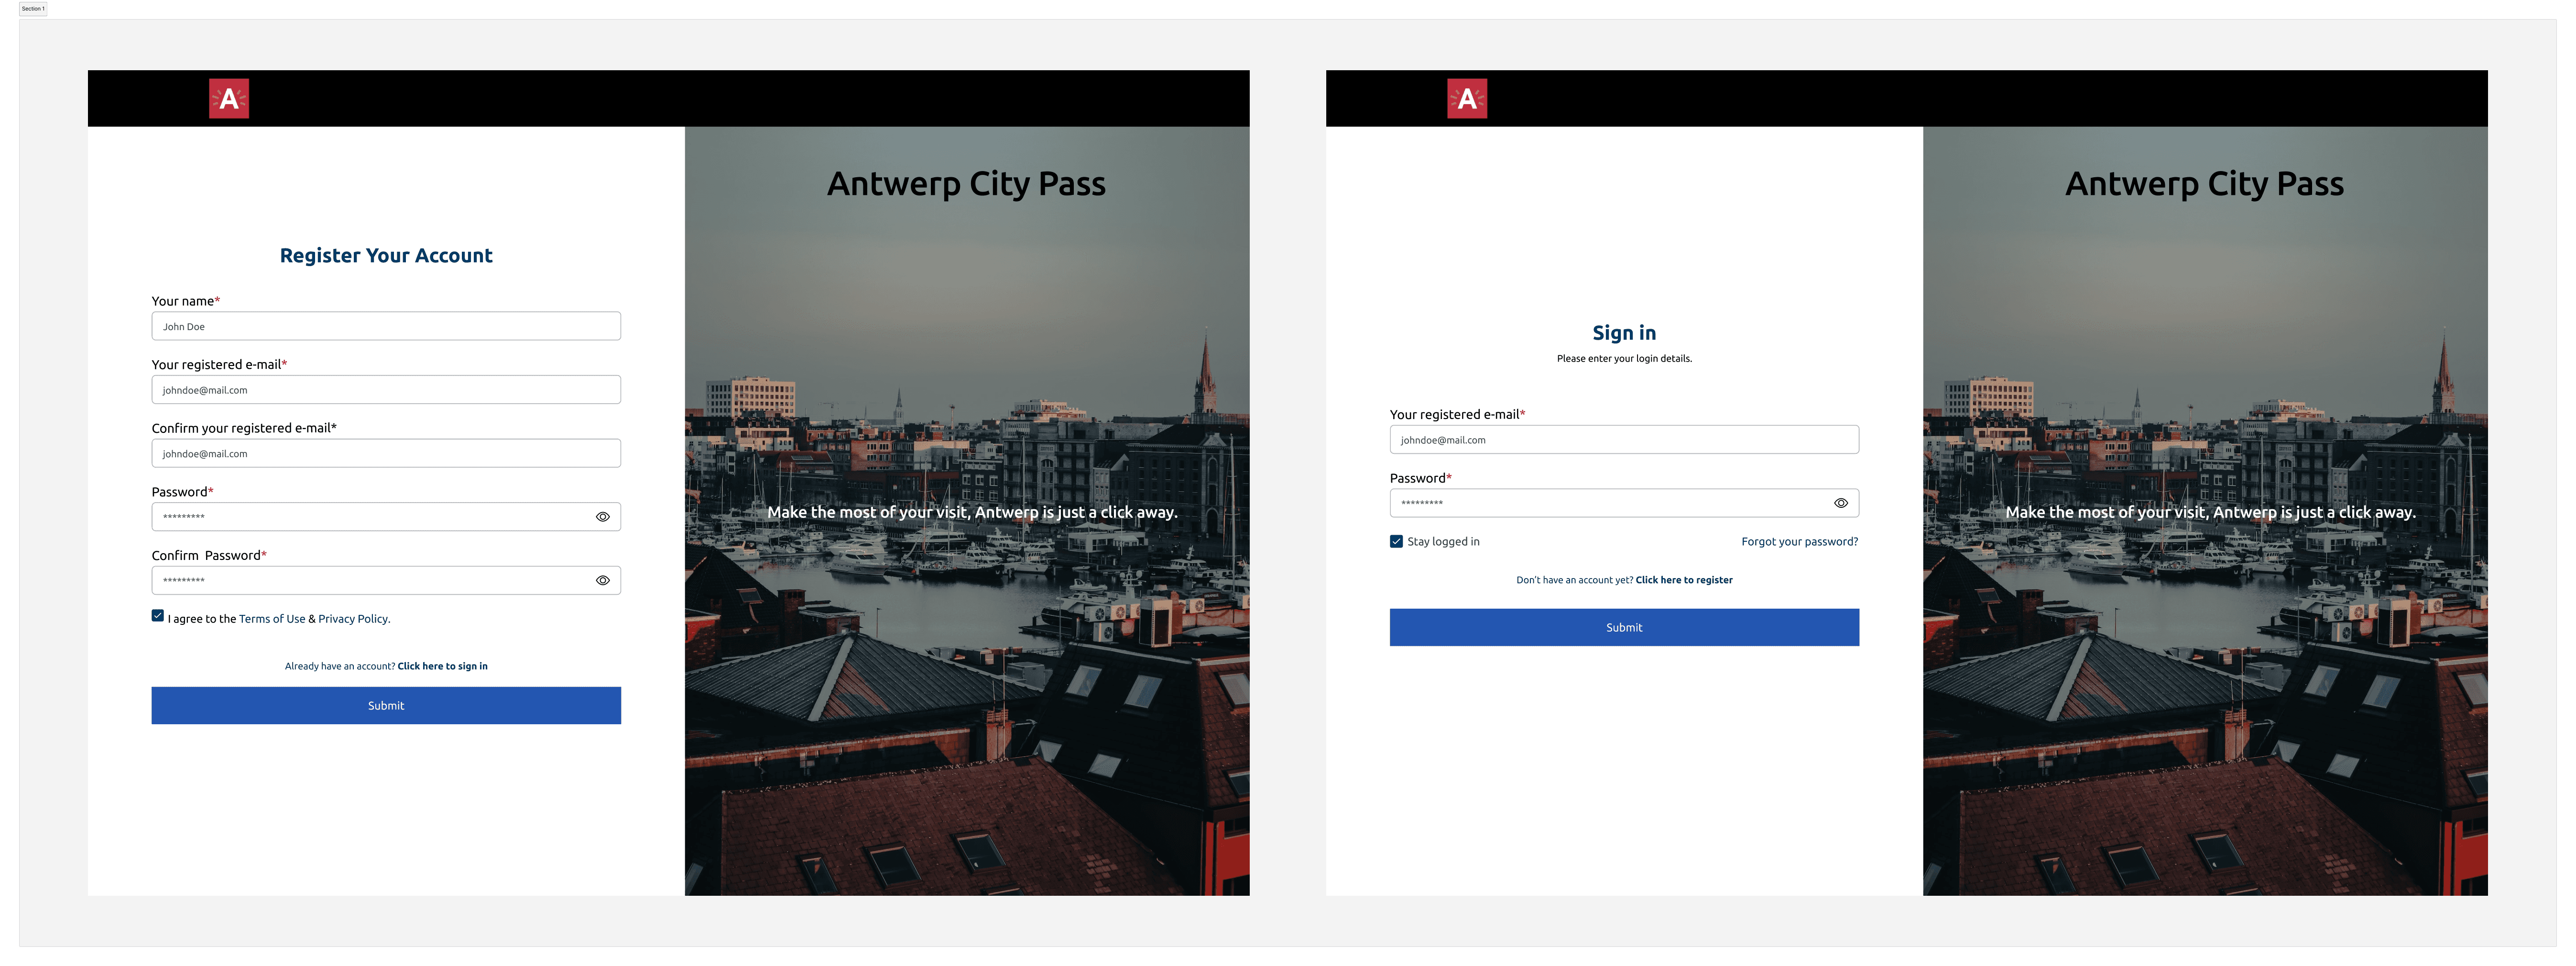Select the Section 1 label tag

pos(33,9)
